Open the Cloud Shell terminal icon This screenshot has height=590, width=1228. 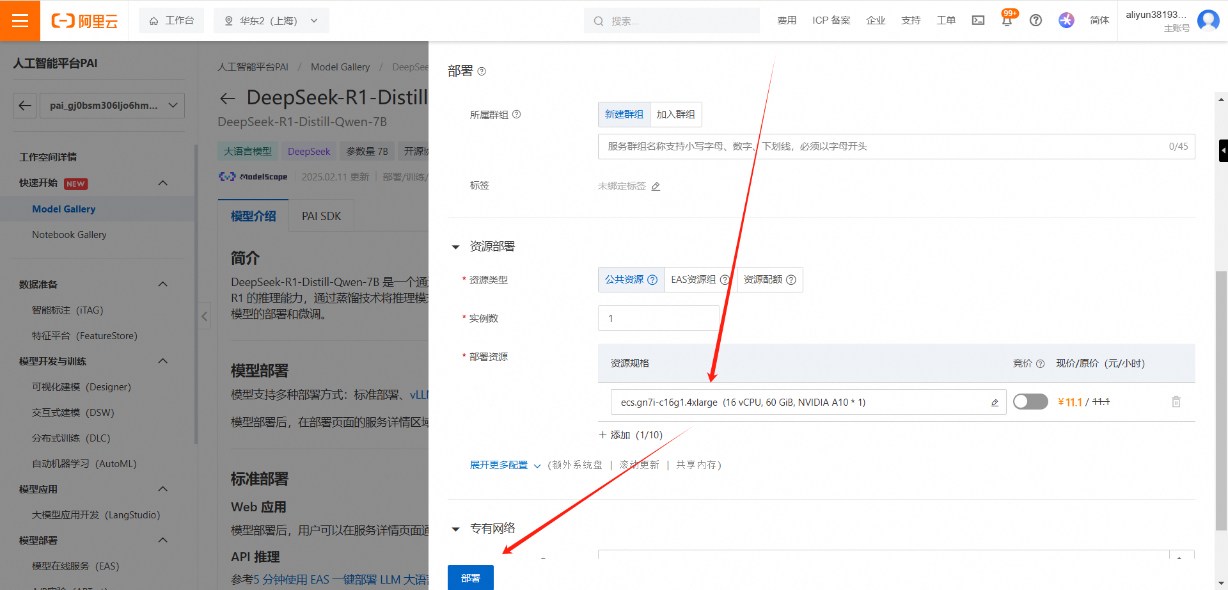pyautogui.click(x=978, y=20)
